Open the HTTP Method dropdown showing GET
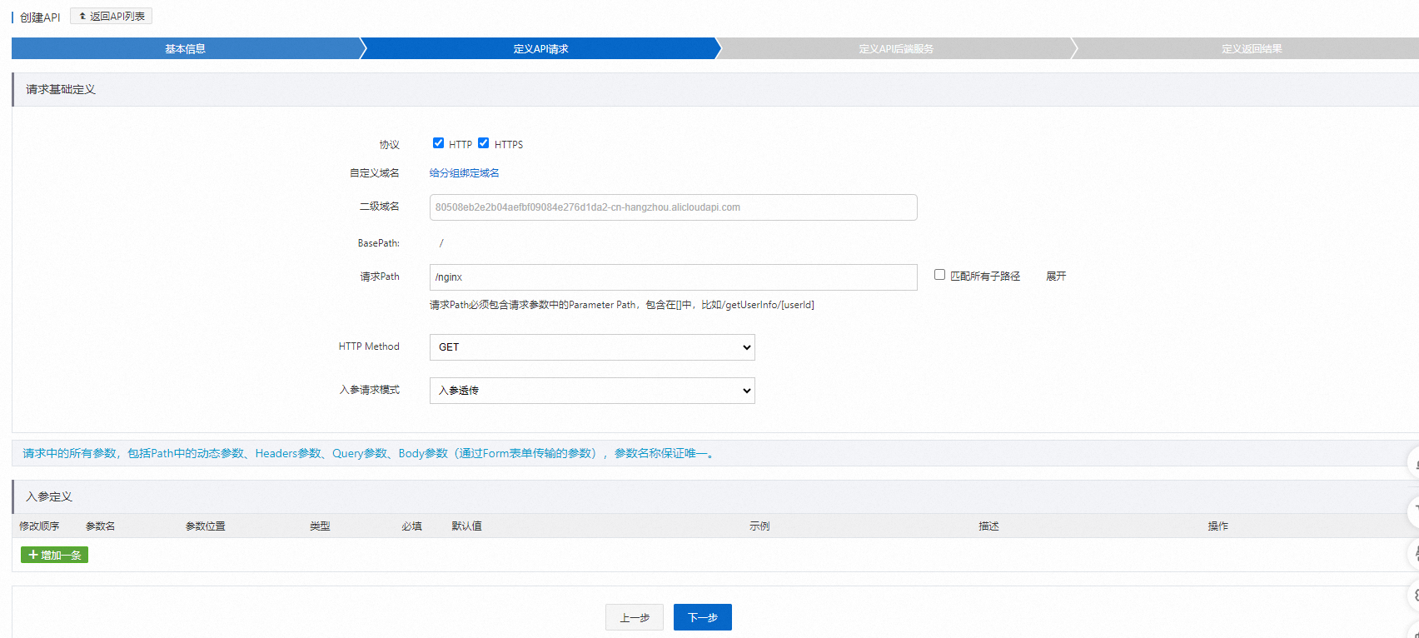The image size is (1419, 638). (x=592, y=347)
